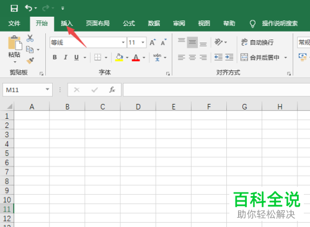Toggle Italic formatting
Viewport: 310px width, 227px height.
coord(66,58)
